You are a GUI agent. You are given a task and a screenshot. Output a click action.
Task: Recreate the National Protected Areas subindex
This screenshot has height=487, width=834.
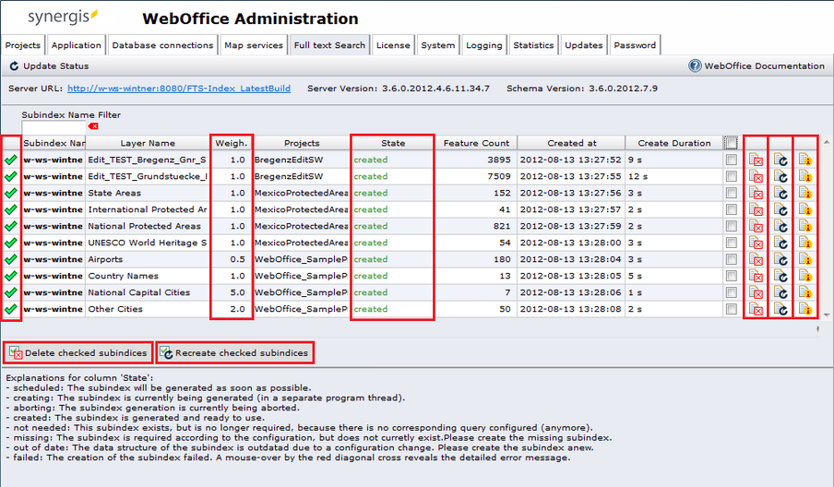coord(780,227)
